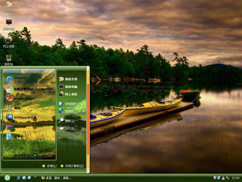Click the 21:04 clock in tray
This screenshot has height=182, width=242.
[x=235, y=178]
